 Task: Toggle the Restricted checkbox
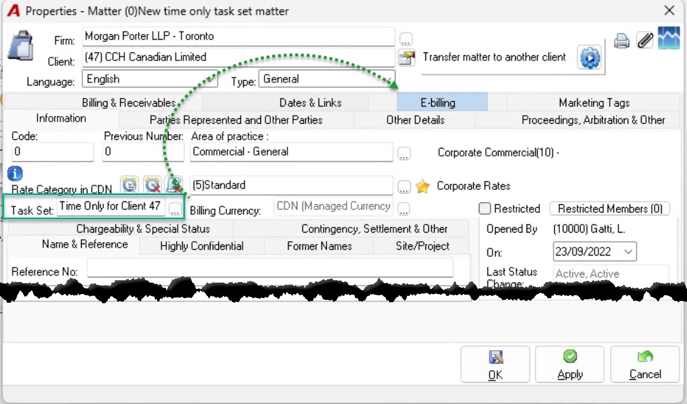(485, 208)
